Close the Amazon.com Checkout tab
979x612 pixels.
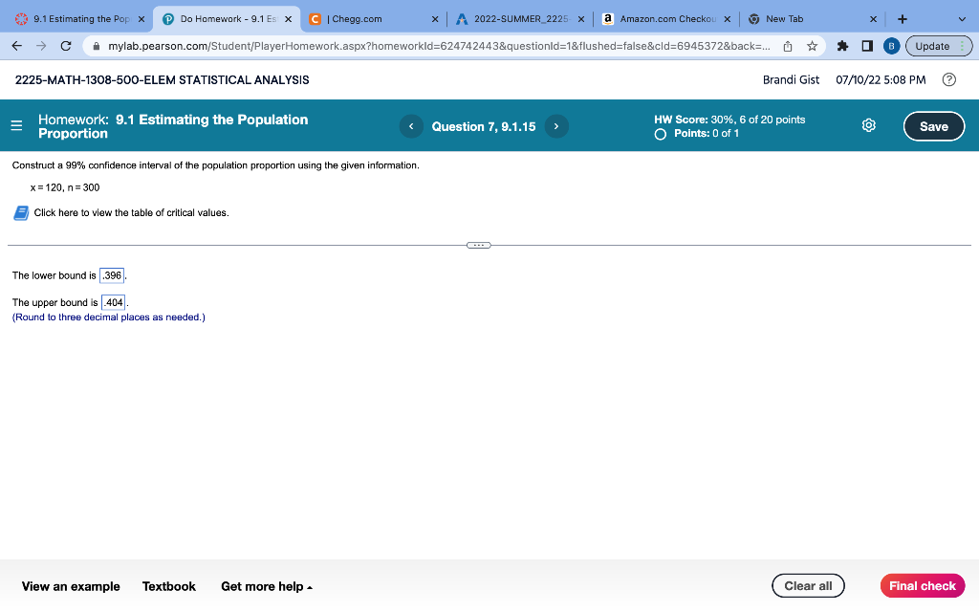coord(728,19)
